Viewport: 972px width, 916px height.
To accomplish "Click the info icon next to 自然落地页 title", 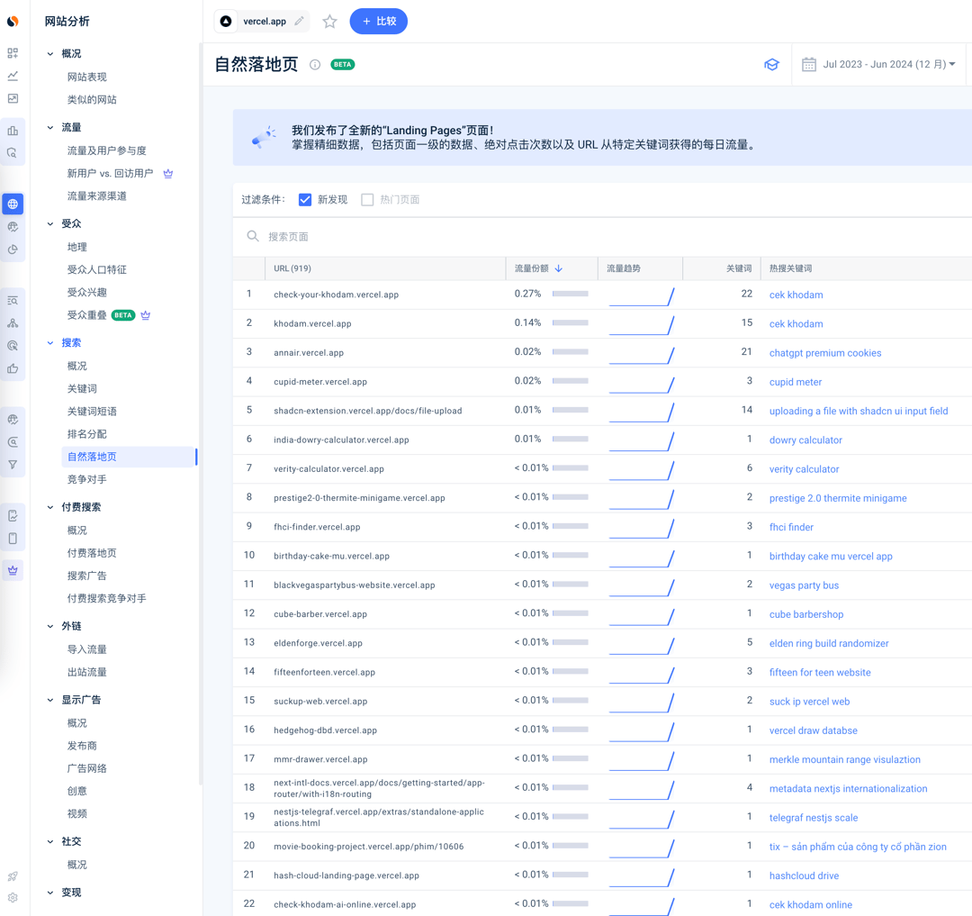I will click(x=315, y=65).
